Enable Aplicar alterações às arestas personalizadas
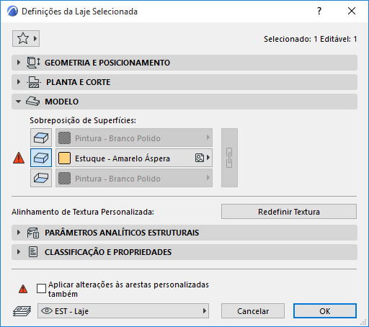 (41, 289)
